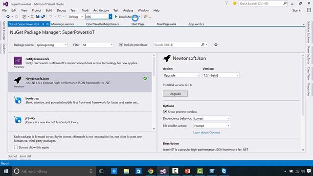Click the Navigate Backward toolbar icon
313x176 pixels.
(x=8, y=17)
